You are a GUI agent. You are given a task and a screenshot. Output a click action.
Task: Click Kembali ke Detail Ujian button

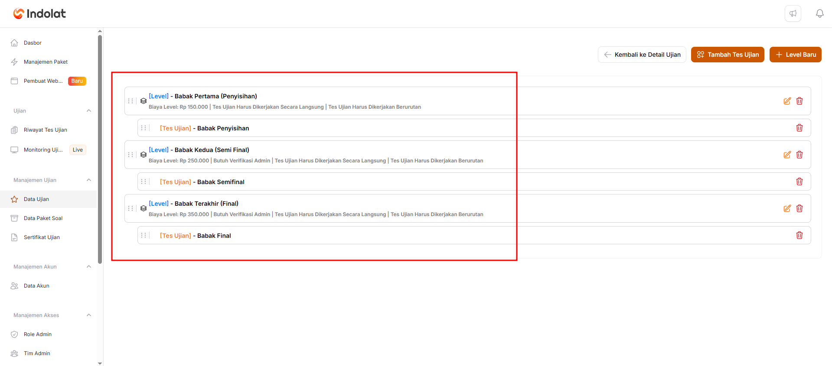[x=642, y=55]
